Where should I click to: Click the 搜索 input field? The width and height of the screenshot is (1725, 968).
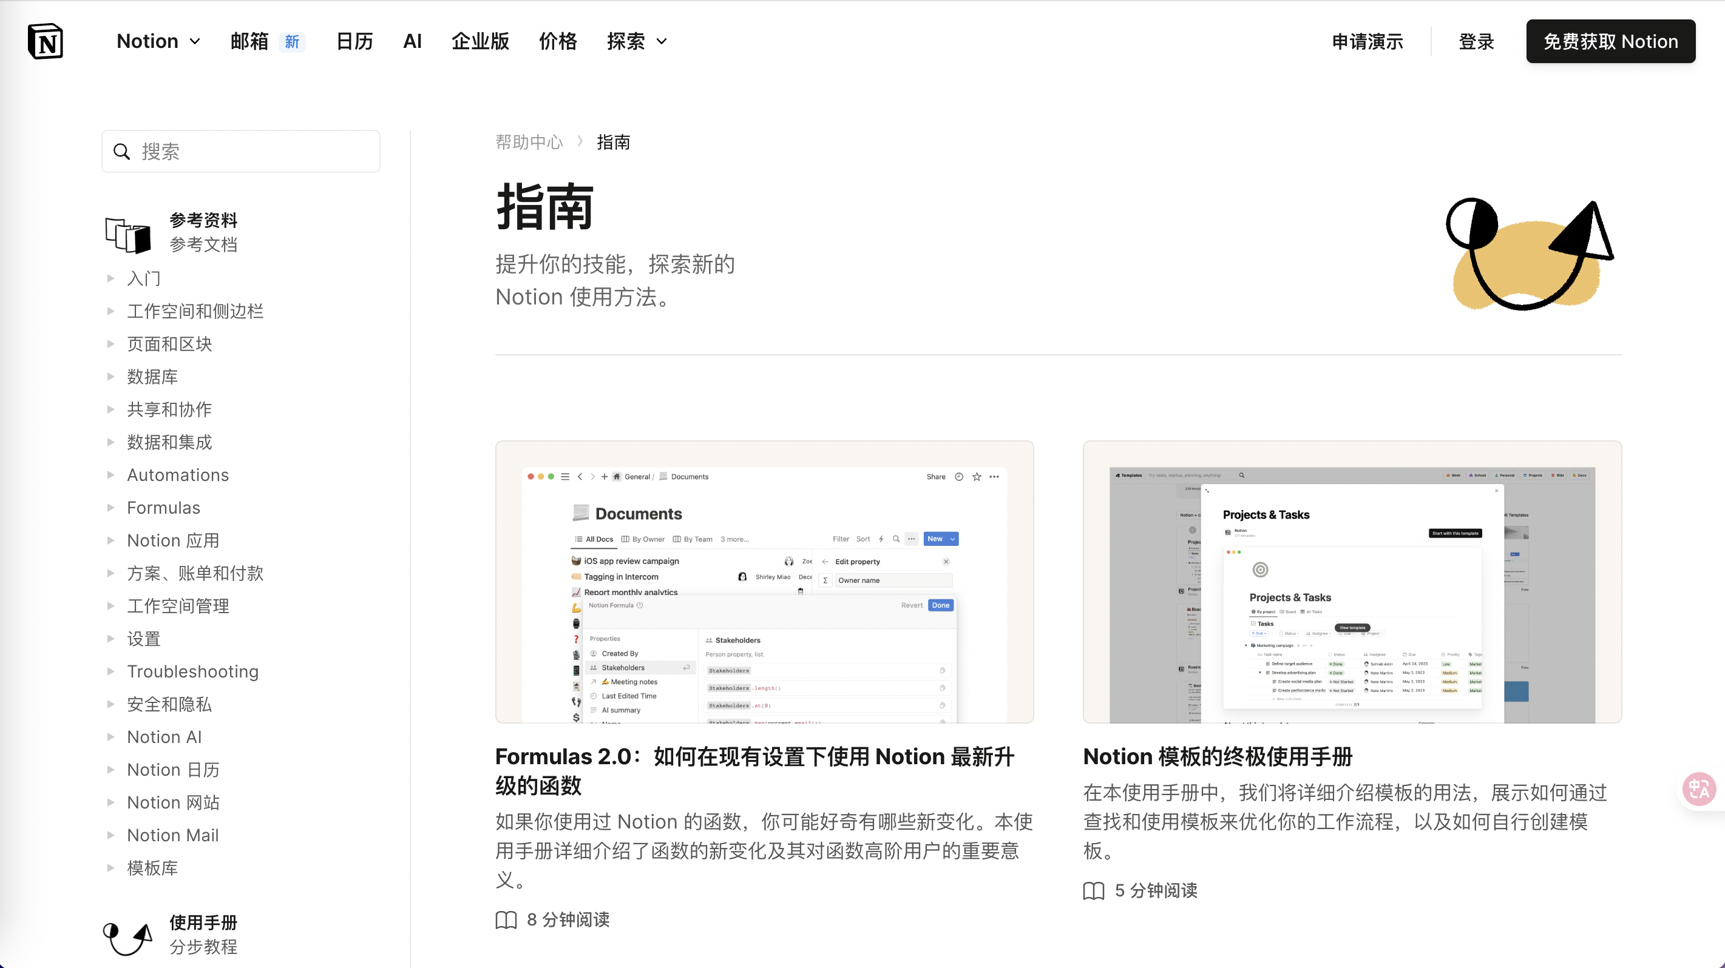[x=241, y=152]
